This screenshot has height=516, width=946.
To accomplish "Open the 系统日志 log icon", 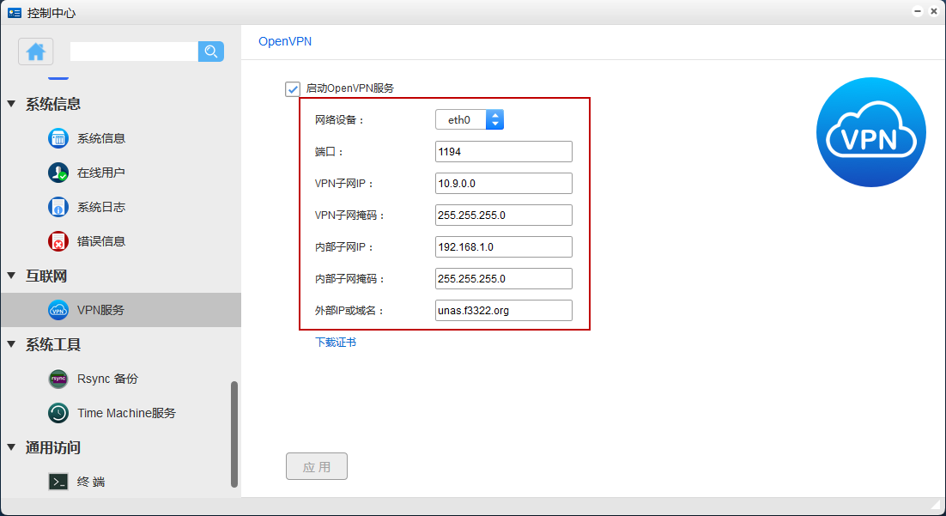I will [x=58, y=207].
